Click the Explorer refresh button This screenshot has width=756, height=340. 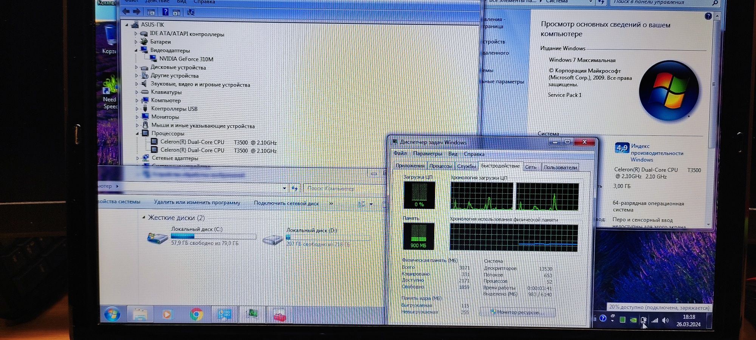tap(294, 188)
